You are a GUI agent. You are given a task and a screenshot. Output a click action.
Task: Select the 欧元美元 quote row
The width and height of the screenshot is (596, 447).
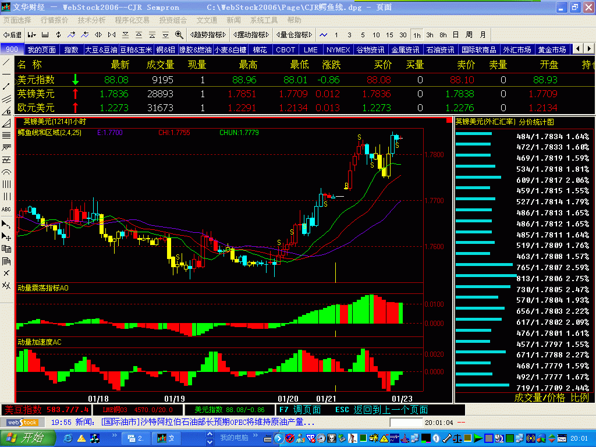(x=304, y=108)
